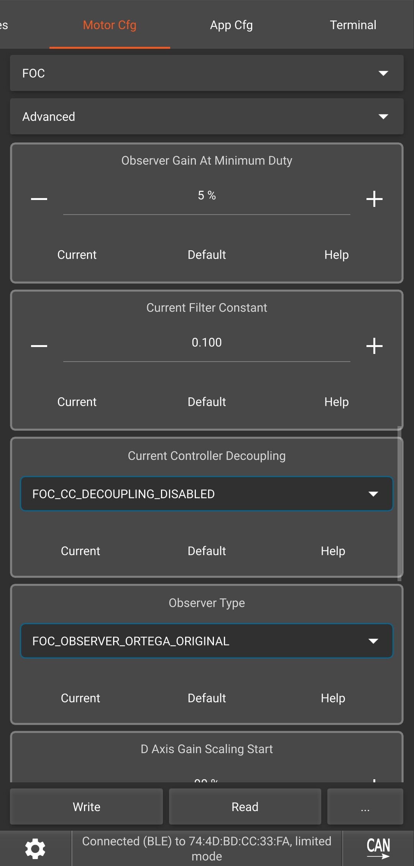This screenshot has width=414, height=866.
Task: Click the Write button
Action: 87,807
